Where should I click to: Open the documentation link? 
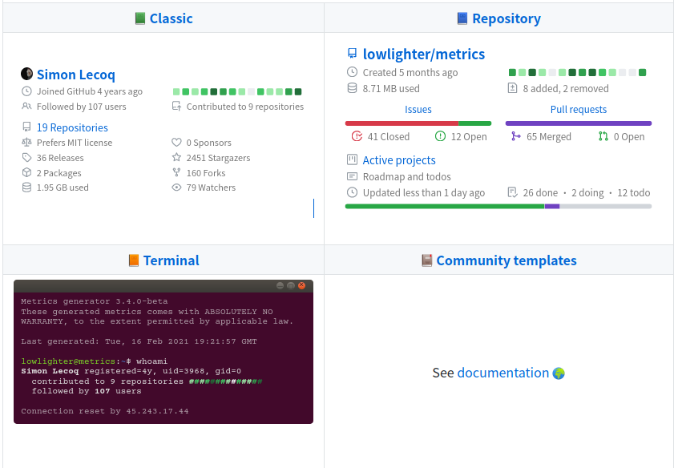click(503, 373)
